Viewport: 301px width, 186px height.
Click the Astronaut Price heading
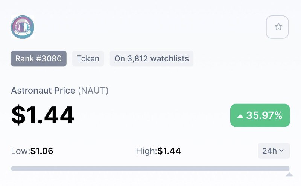43,91
